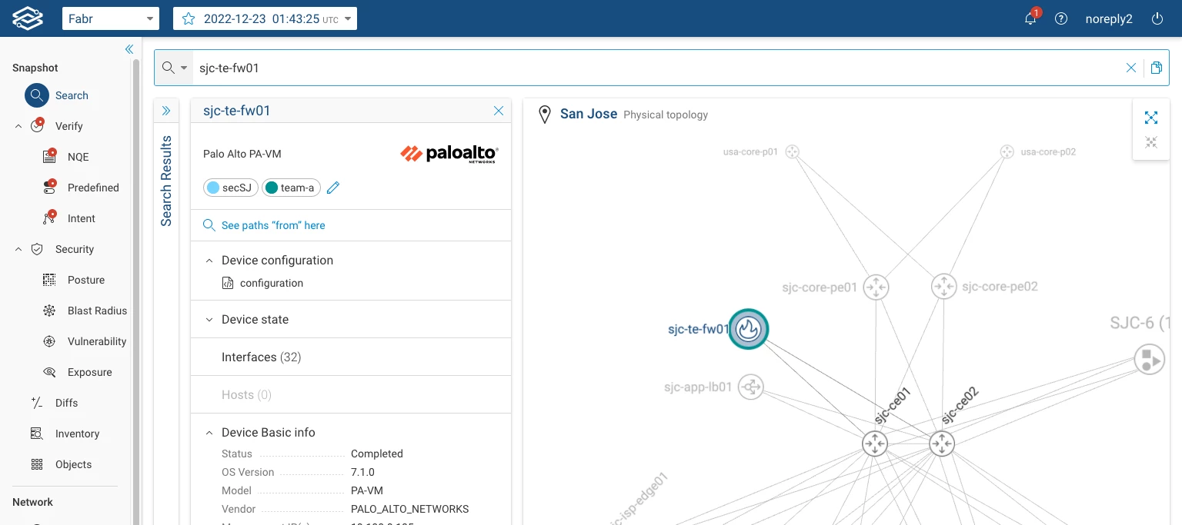This screenshot has width=1182, height=525.
Task: Click the Verify section icon
Action: tap(37, 126)
